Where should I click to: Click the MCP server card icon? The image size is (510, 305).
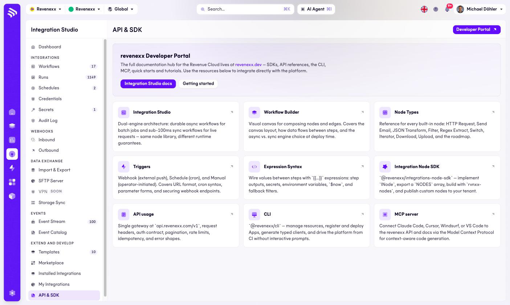pos(385,214)
